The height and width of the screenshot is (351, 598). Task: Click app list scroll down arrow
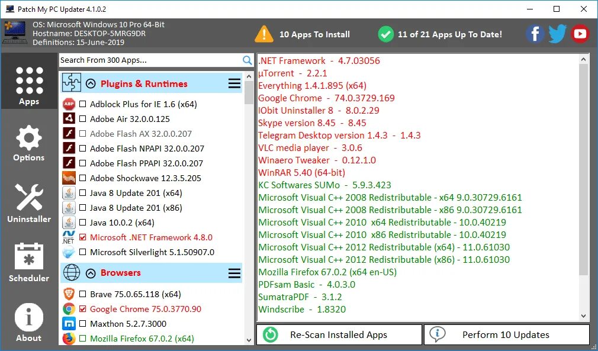click(249, 340)
